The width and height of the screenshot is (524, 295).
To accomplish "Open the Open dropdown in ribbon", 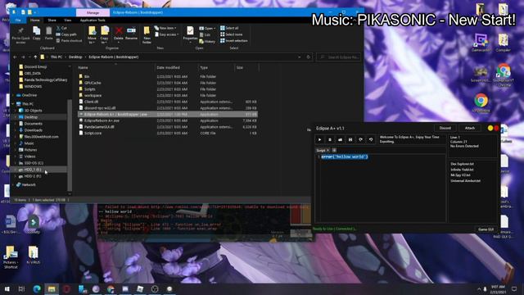I will [207, 29].
